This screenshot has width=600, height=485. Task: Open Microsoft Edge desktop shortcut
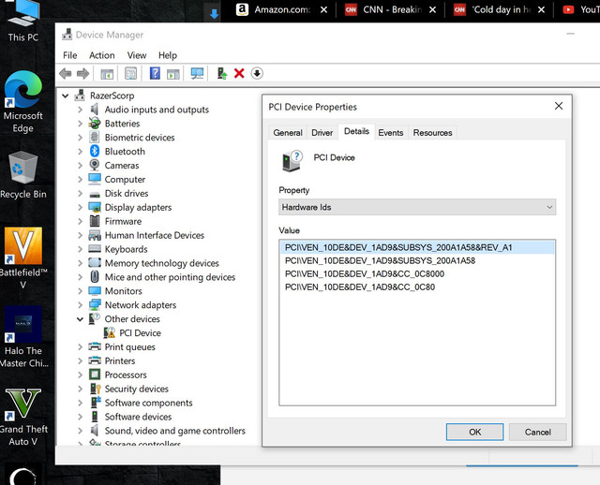click(22, 101)
